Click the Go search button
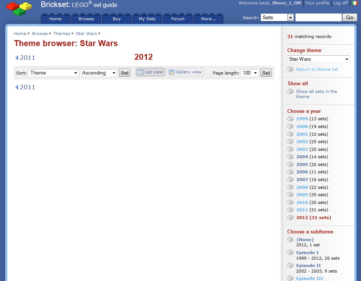Screen dimensions: 361x281 coord(350,17)
